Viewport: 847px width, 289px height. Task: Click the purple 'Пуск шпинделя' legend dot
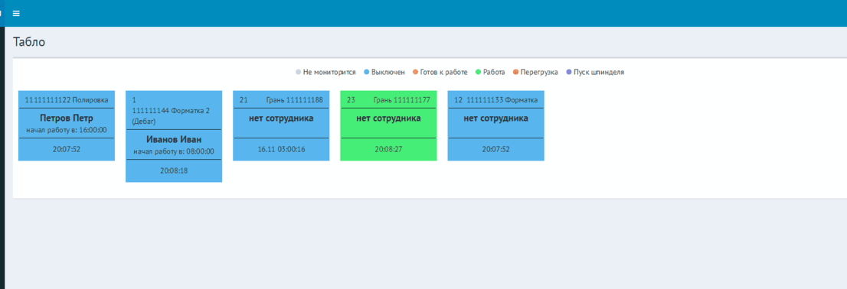[x=568, y=72]
